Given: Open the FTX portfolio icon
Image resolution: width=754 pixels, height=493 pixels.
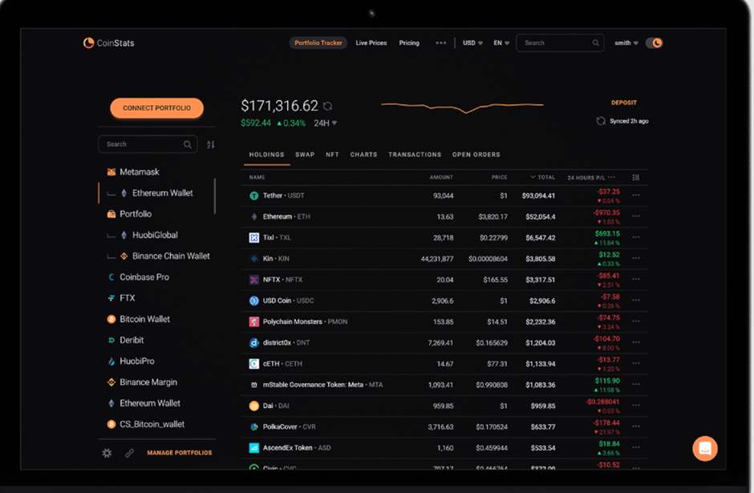Looking at the screenshot, I should point(111,297).
